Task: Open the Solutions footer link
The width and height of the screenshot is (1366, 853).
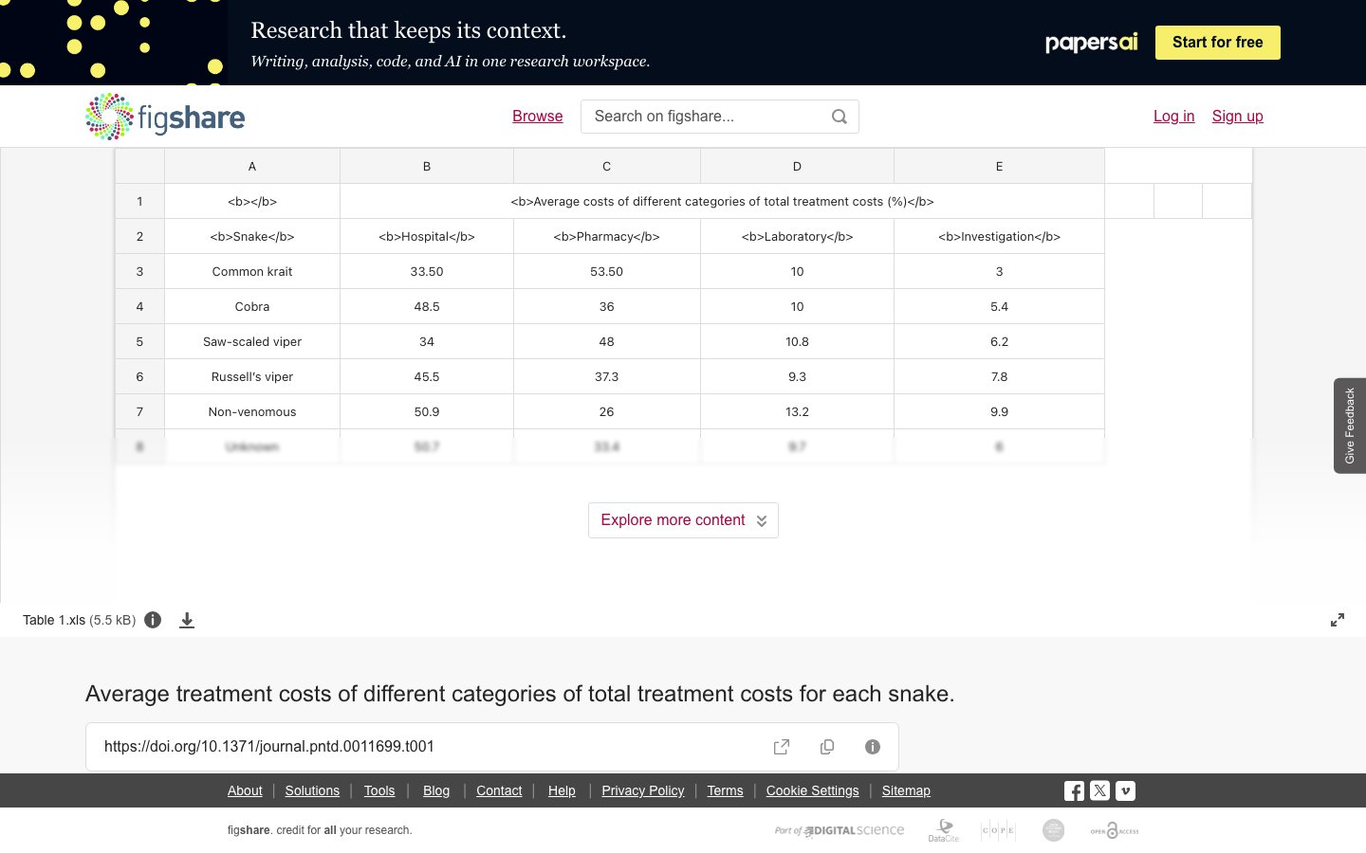Action: (312, 790)
